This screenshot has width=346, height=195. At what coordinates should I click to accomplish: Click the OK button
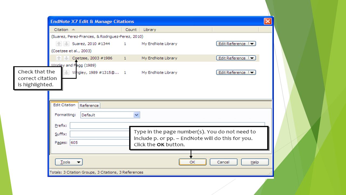point(192,162)
